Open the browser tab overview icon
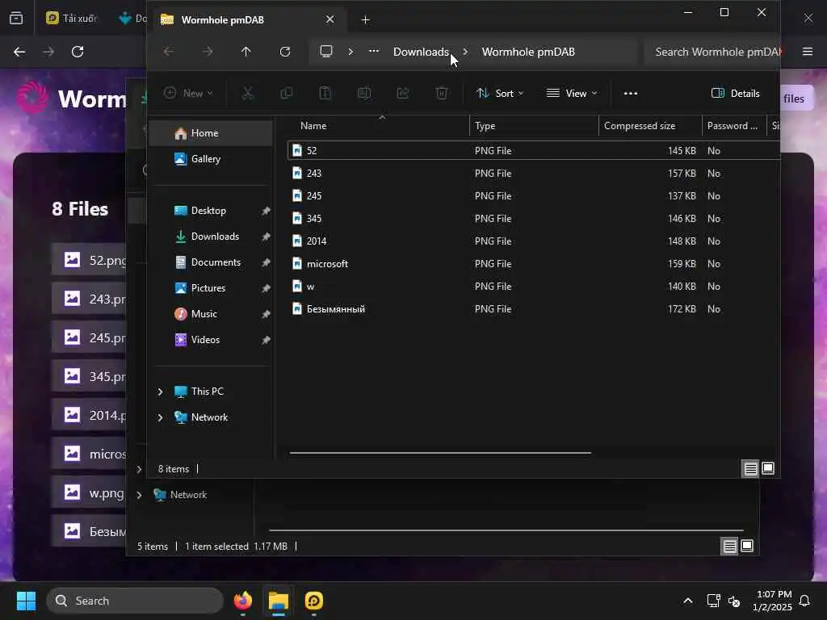The image size is (827, 620). [x=16, y=19]
